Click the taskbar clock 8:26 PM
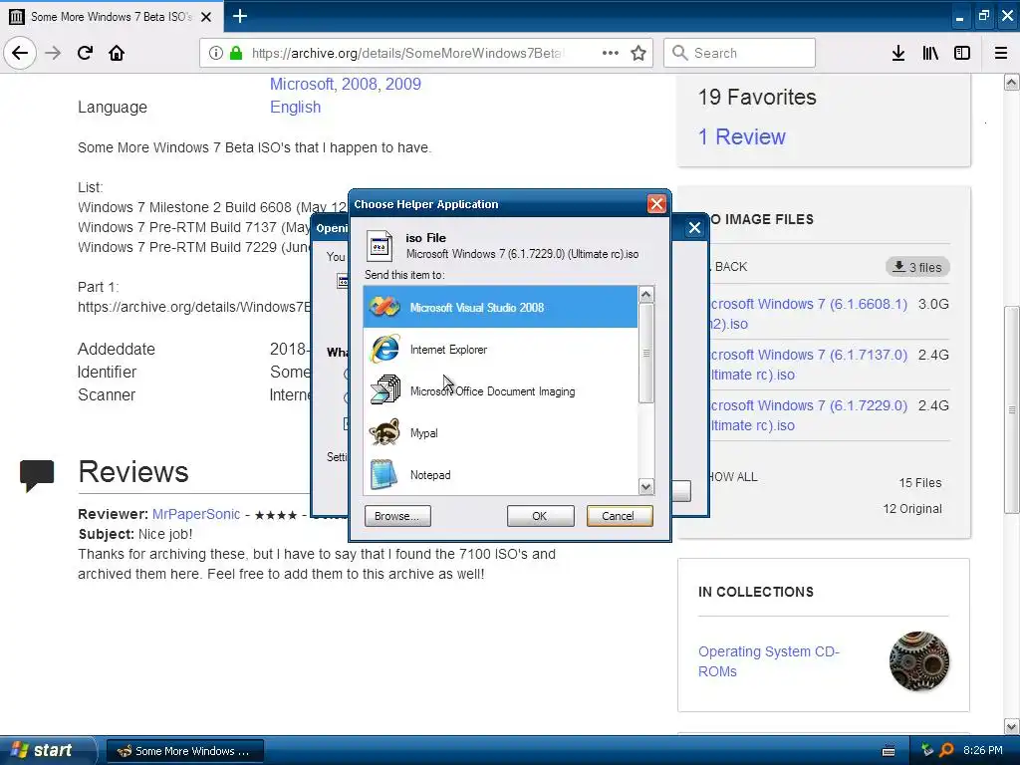The height and width of the screenshot is (765, 1020). pos(982,750)
